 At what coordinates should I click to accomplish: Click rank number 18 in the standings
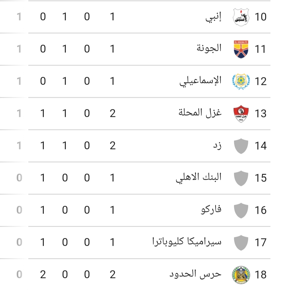[x=260, y=275]
